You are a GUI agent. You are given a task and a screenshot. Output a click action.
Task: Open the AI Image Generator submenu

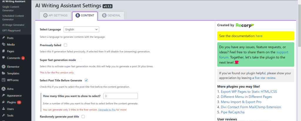[x=13, y=25]
